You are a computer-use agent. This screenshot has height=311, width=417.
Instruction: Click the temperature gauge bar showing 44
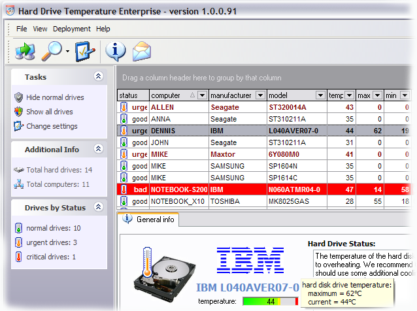tap(271, 301)
